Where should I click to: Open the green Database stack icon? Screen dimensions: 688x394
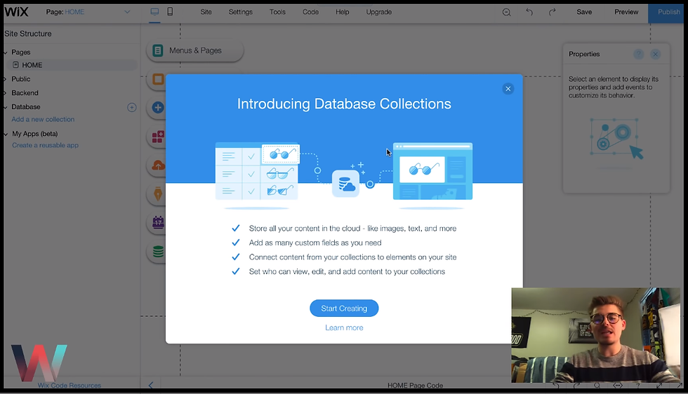[x=158, y=252]
